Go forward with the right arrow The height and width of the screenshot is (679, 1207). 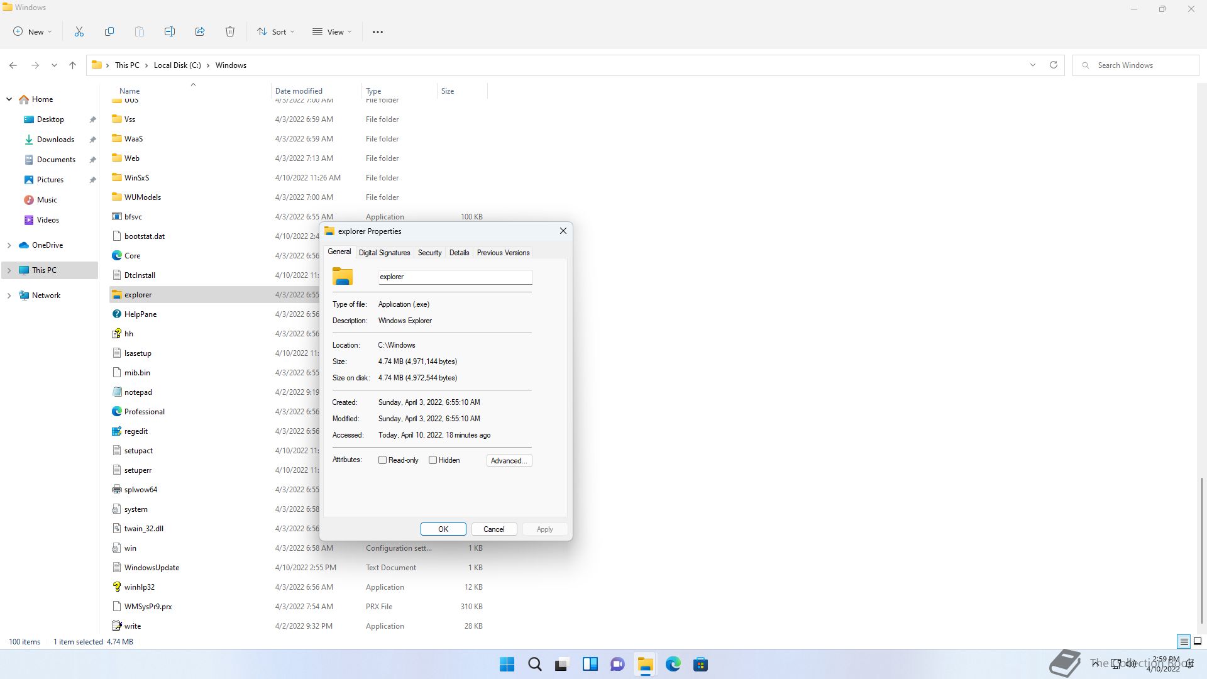[x=35, y=65]
